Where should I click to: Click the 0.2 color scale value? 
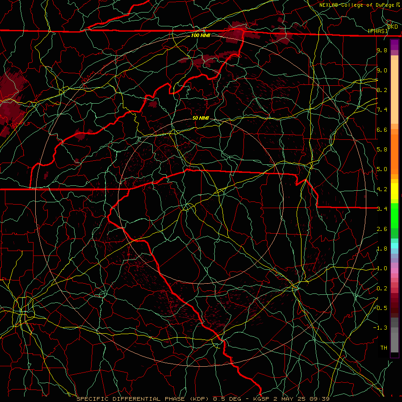tap(382, 289)
